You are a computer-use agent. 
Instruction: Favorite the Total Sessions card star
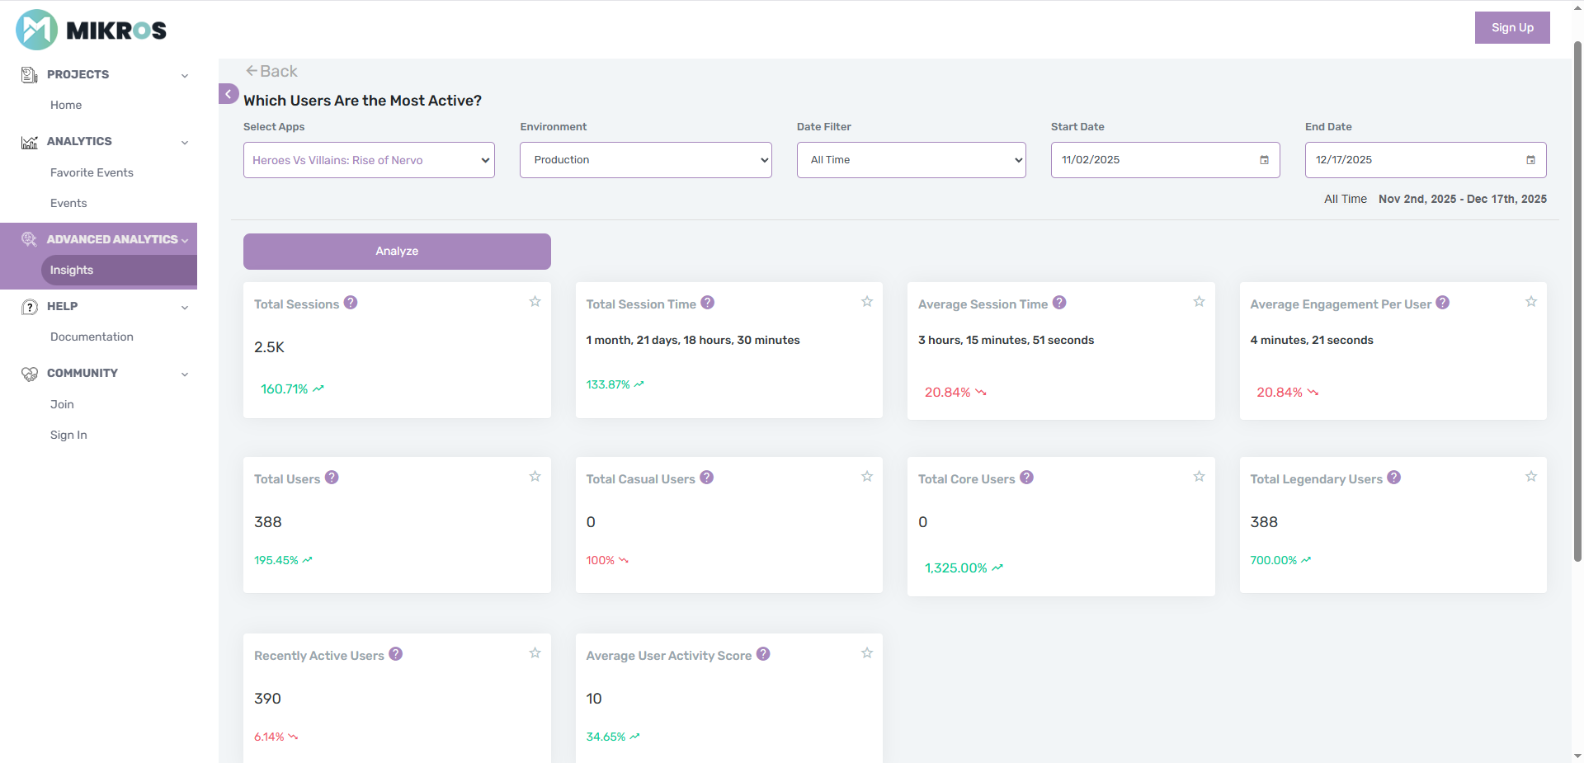pos(535,302)
